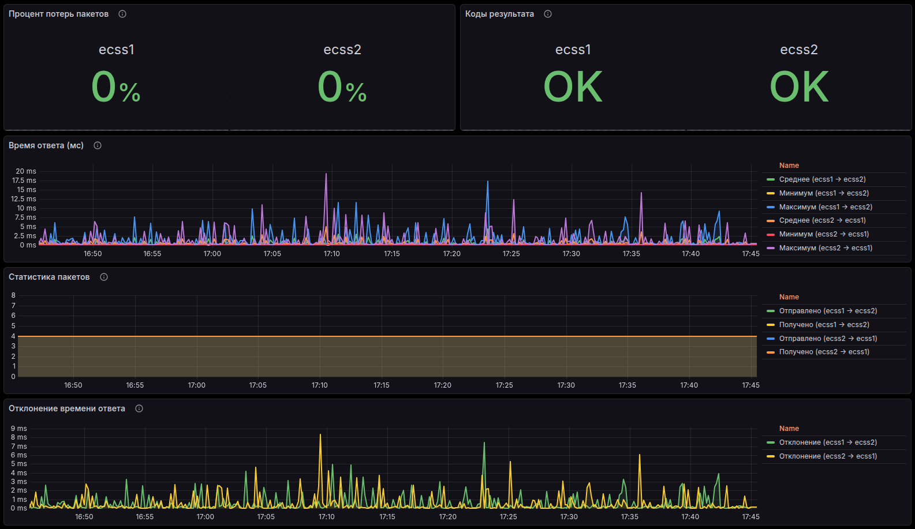The width and height of the screenshot is (915, 529).
Task: Toggle Максимум (ecss2 → ecss1) legend series
Action: [x=826, y=248]
